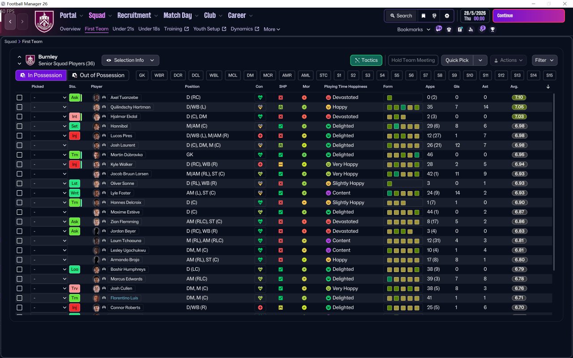Click the Quick Pick button
The image size is (573, 358).
457,60
